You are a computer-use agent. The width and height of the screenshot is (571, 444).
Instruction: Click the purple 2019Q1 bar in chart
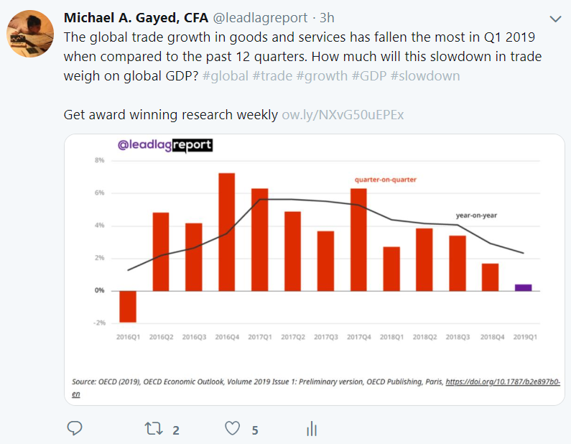point(524,287)
